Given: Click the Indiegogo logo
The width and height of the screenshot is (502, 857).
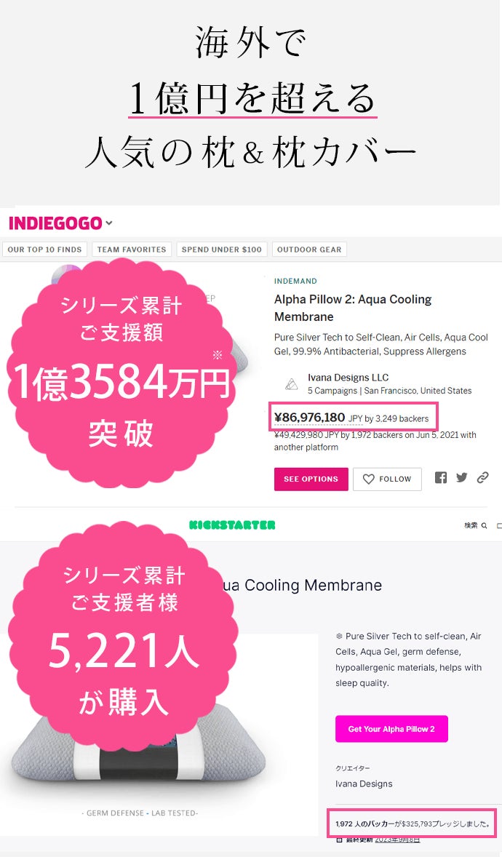Looking at the screenshot, I should point(55,223).
